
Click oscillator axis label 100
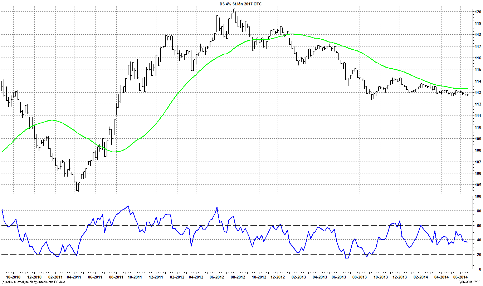coord(477,196)
